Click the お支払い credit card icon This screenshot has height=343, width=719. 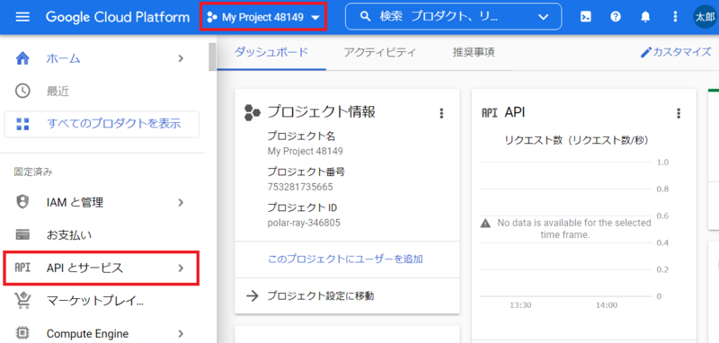22,235
